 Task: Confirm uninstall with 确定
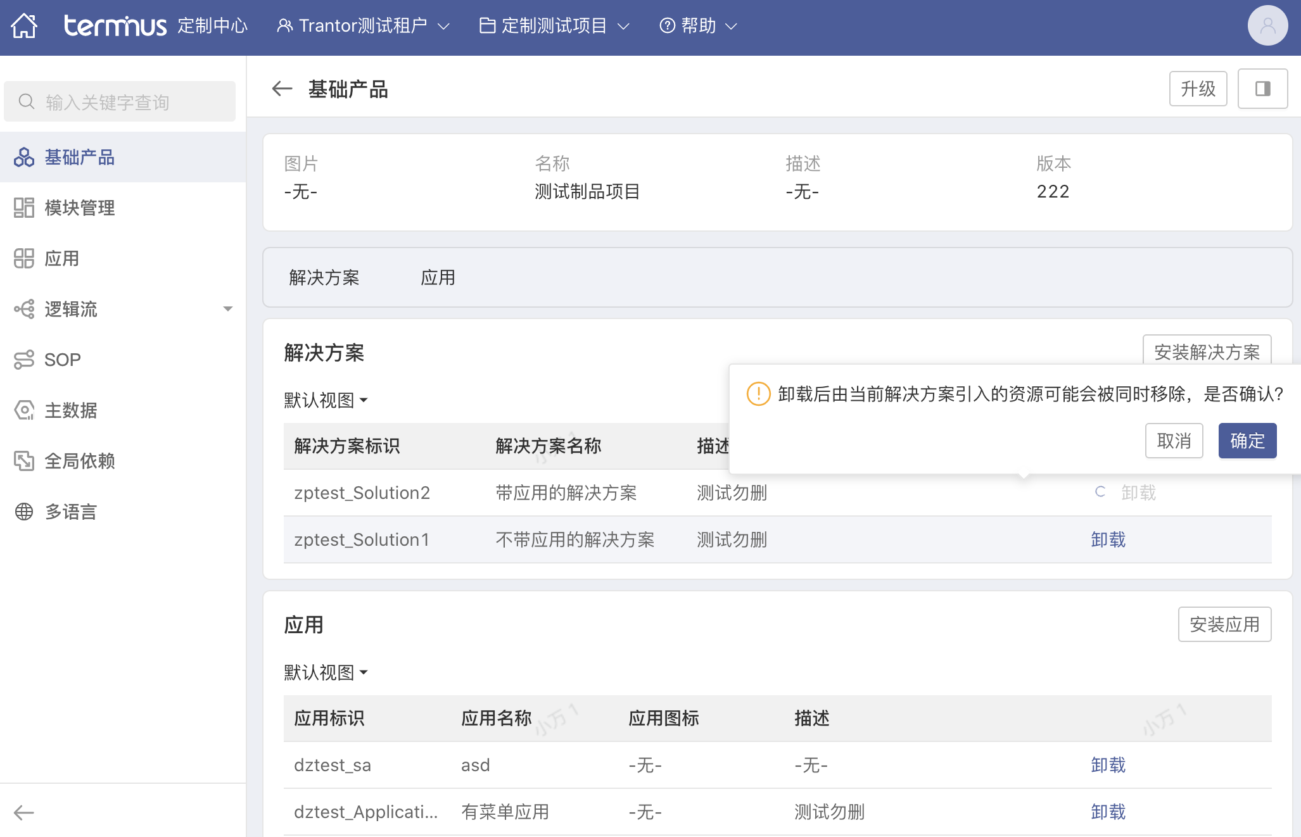click(1247, 441)
